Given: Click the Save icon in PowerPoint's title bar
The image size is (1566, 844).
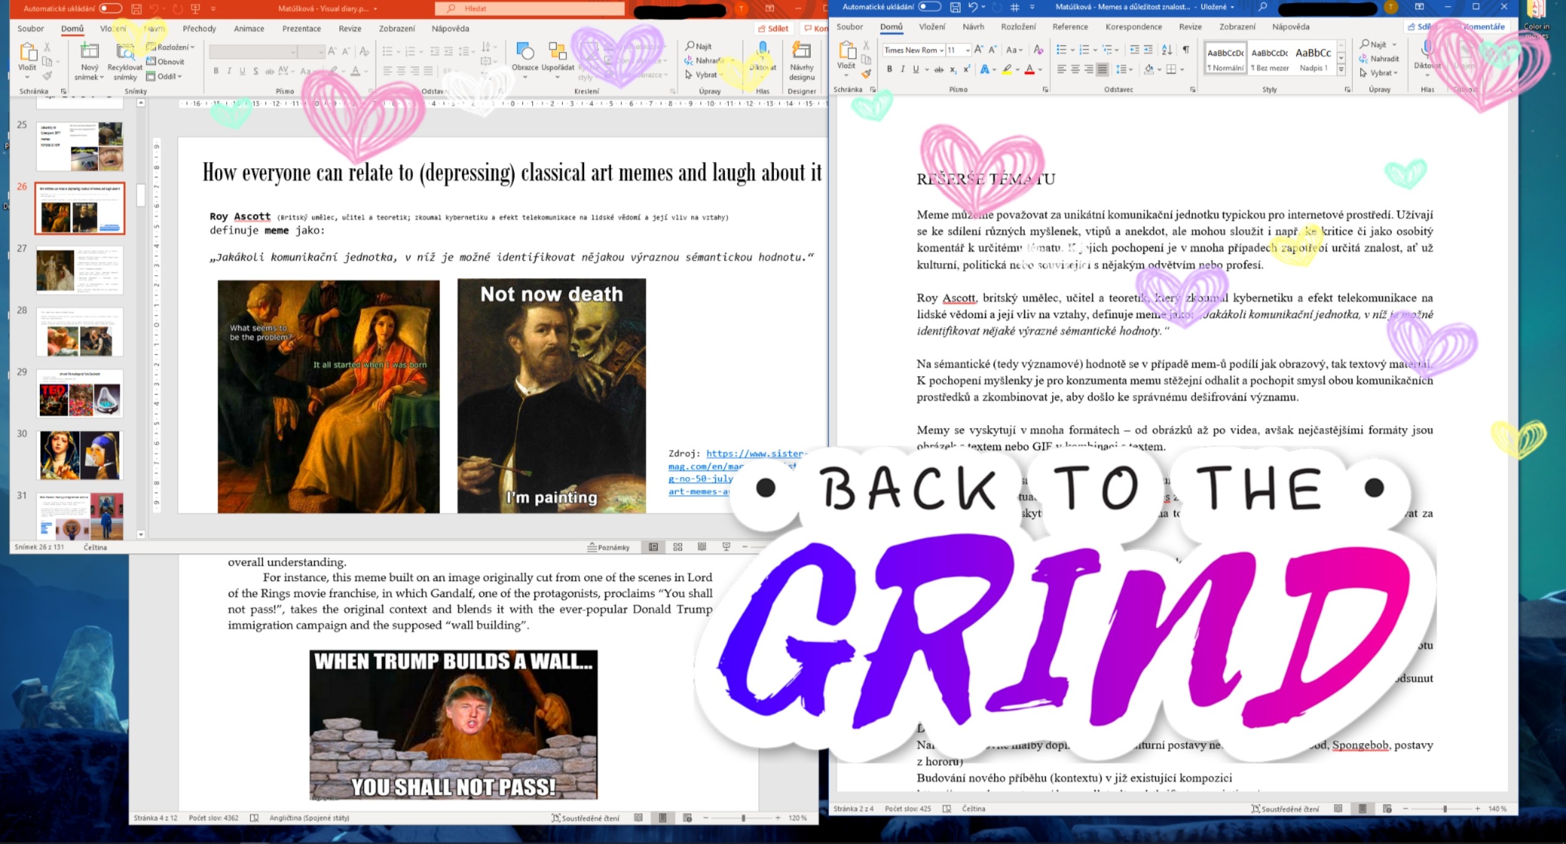Looking at the screenshot, I should point(136,9).
